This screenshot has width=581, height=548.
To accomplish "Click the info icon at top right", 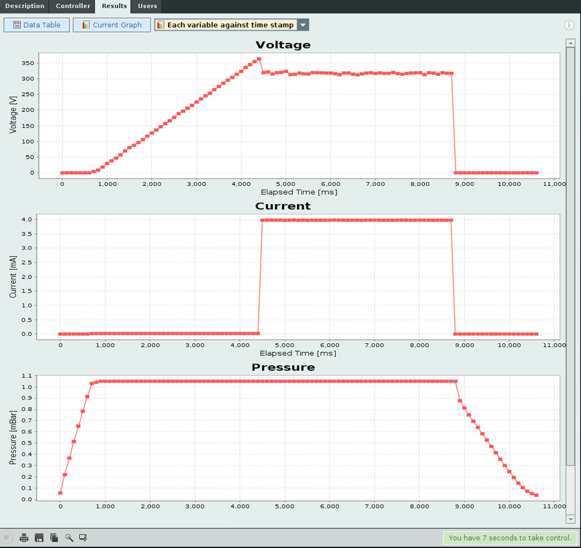I will pos(569,25).
